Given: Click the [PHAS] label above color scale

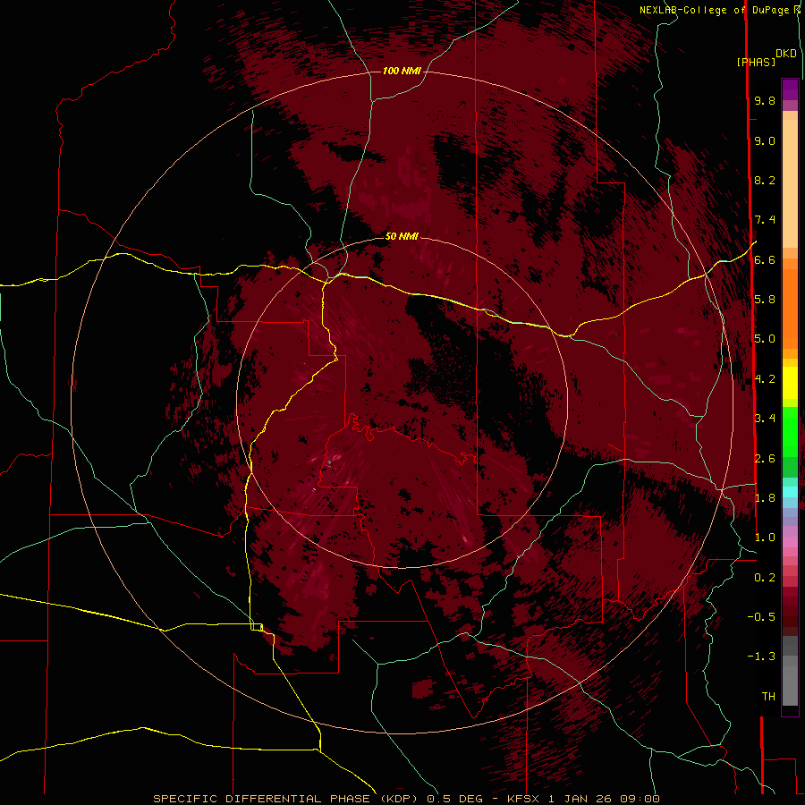Looking at the screenshot, I should [756, 62].
